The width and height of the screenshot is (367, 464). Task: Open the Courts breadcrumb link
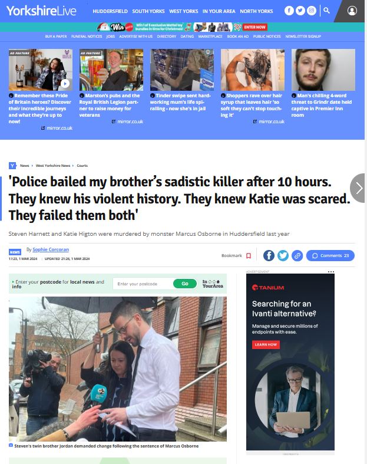click(82, 166)
